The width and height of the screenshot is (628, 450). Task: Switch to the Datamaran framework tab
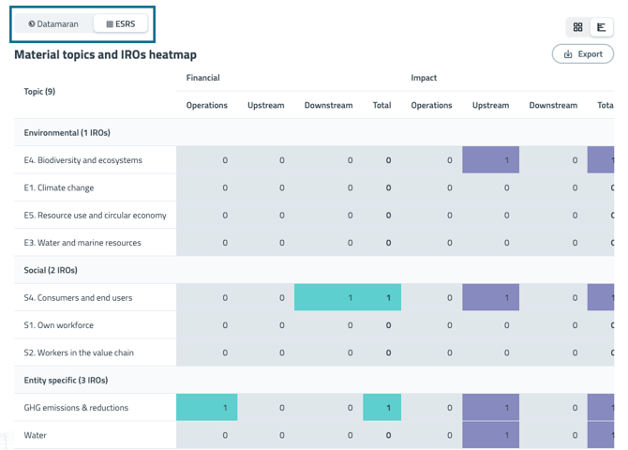pos(53,23)
